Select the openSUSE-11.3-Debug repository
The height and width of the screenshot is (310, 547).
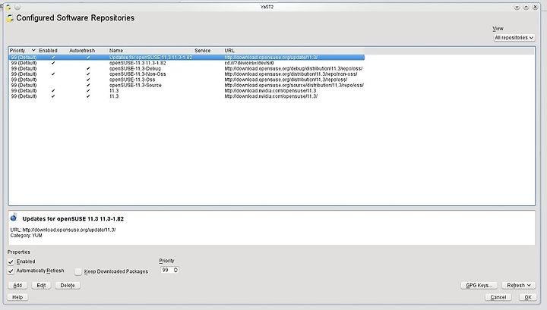187,68
